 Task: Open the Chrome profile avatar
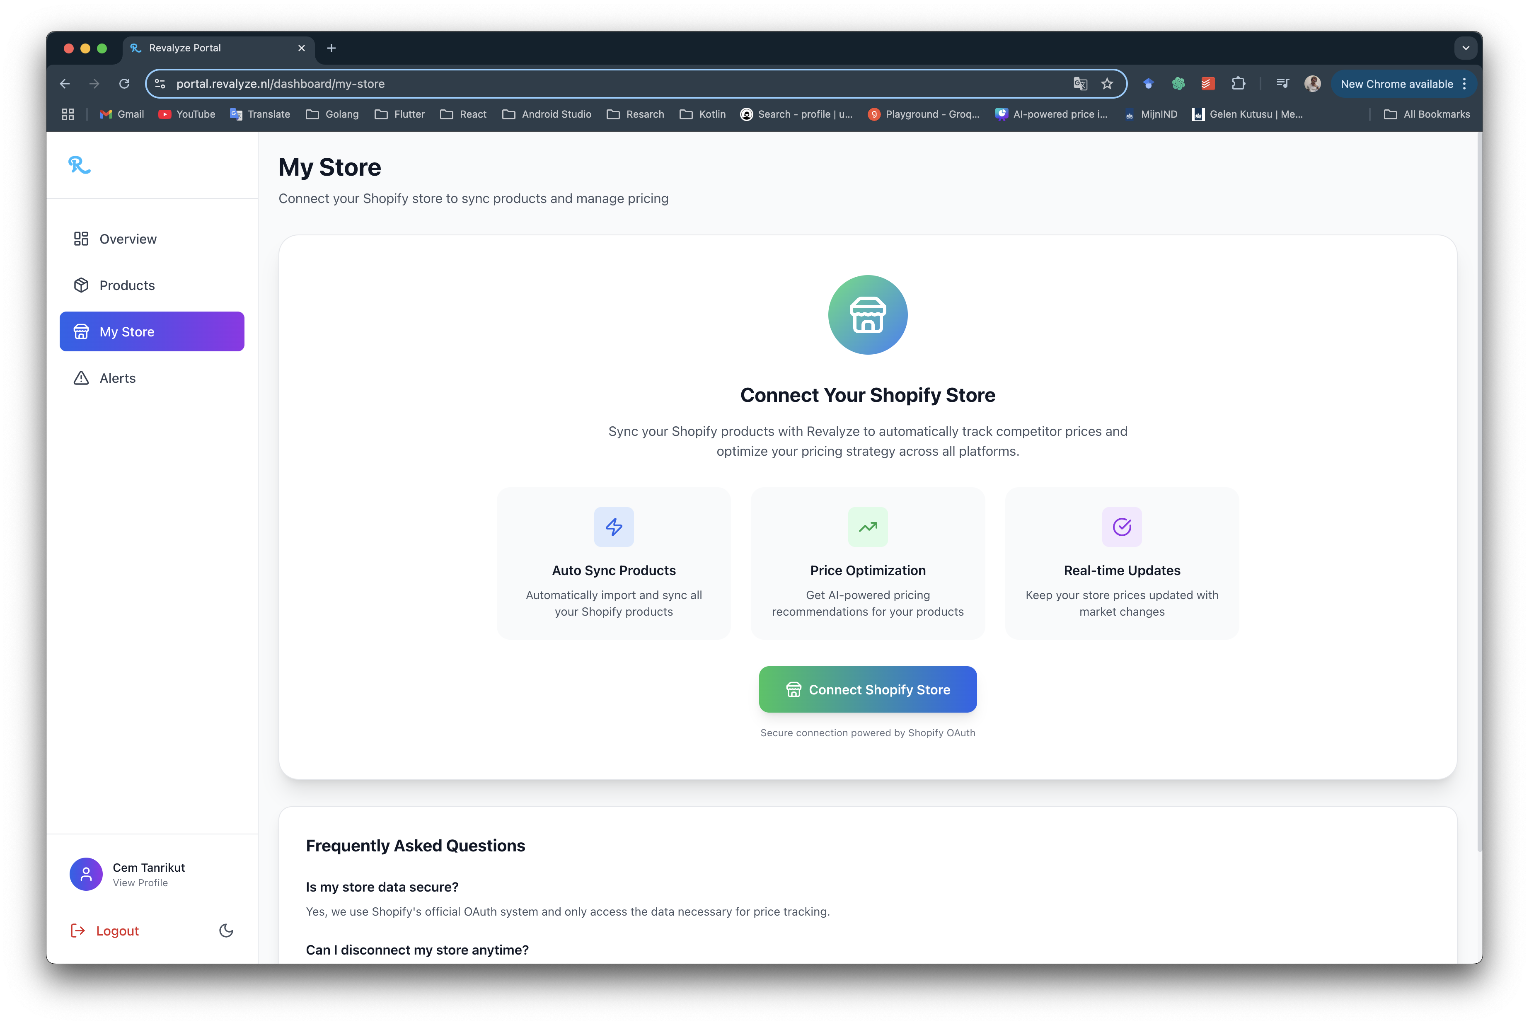pyautogui.click(x=1312, y=84)
